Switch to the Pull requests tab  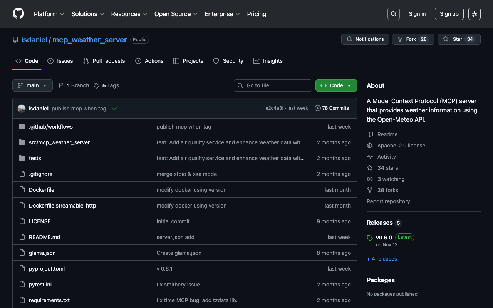[x=104, y=61]
